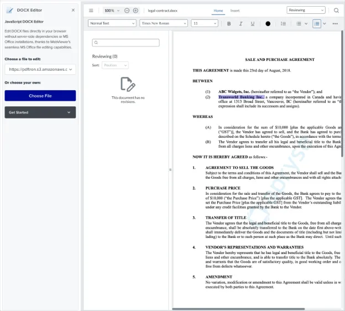The height and width of the screenshot is (311, 345).
Task: Click the Choose File button
Action: [x=40, y=96]
